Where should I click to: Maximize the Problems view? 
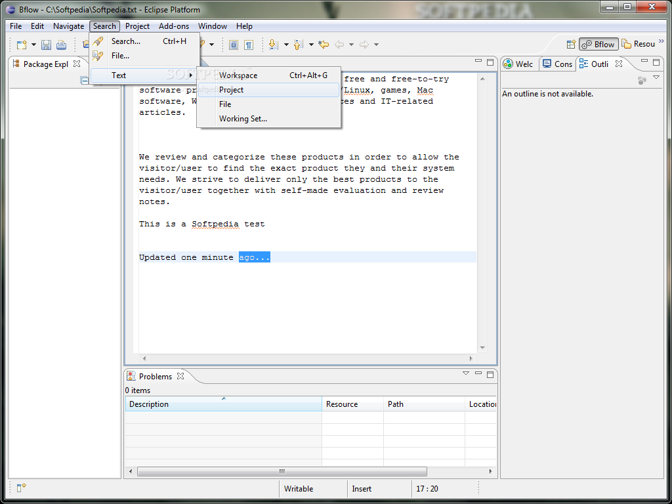490,375
